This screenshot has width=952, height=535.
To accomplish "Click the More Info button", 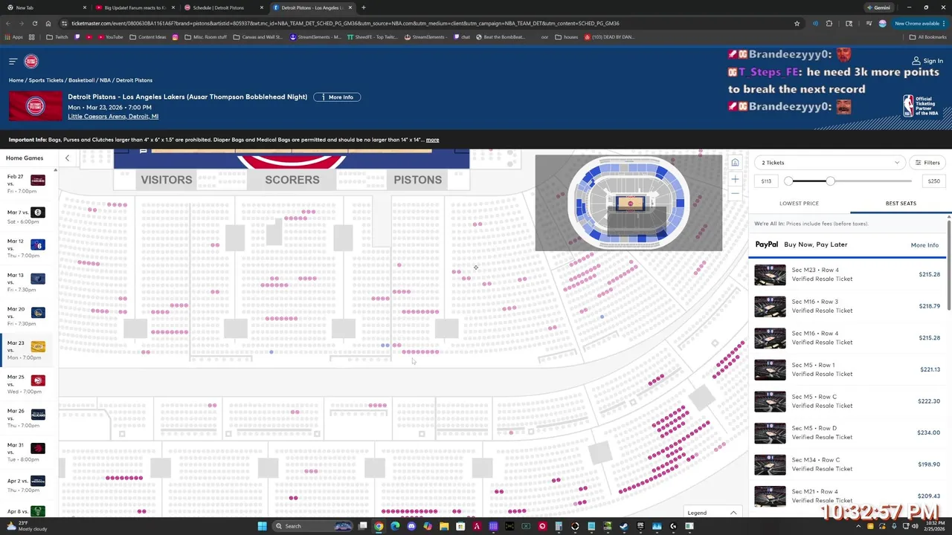I will pos(337,97).
